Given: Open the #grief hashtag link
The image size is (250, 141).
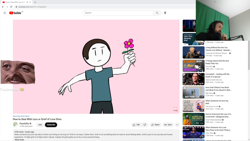Looking at the screenshot, I should [x=27, y=116].
